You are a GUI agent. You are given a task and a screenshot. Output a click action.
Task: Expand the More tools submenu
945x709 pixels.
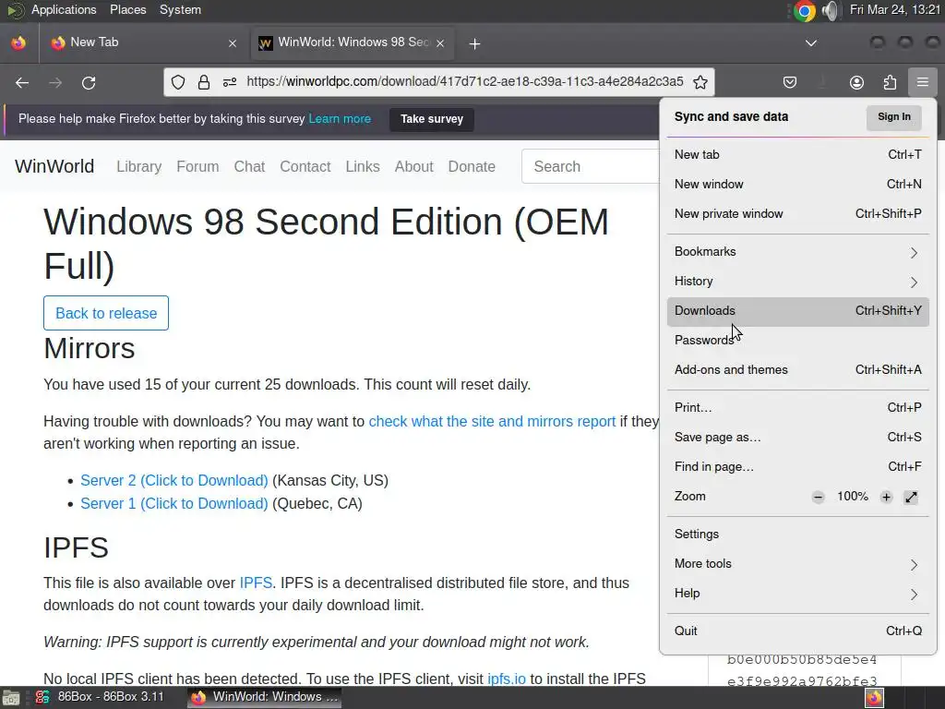point(798,564)
